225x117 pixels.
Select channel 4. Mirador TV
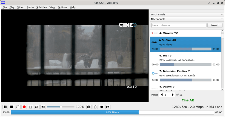pyautogui.click(x=185, y=33)
